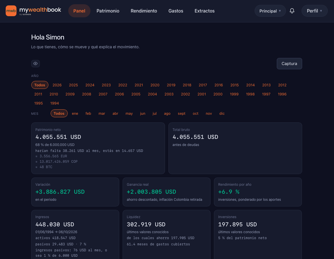Viewport: 334px width, 259px height.
Task: Switch to the Panel tab
Action: click(79, 11)
